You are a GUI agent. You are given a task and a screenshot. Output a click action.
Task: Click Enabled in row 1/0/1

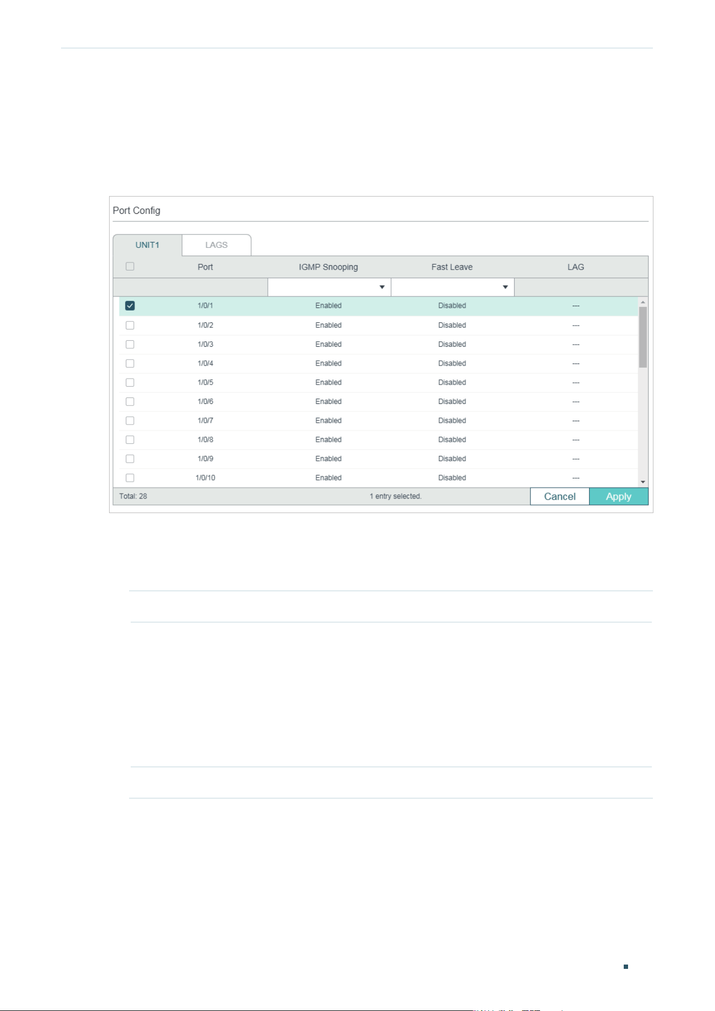pos(328,306)
